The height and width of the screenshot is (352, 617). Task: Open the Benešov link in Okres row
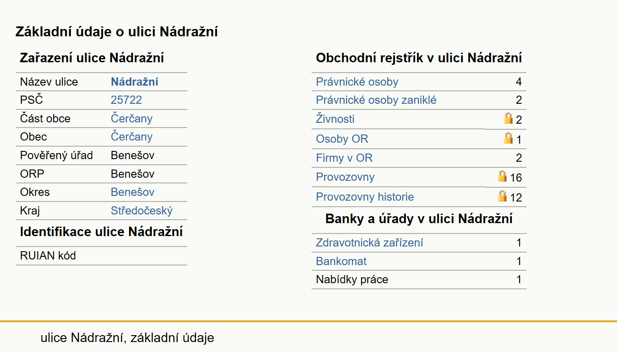click(132, 192)
